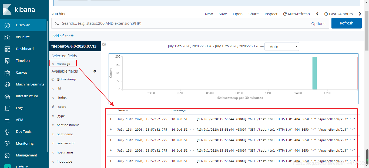Image resolution: width=369 pixels, height=168 pixels.
Task: Click input.type field
Action: pos(64,162)
